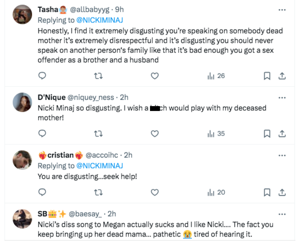Like D'Nique's tweet
Viewport: 300px width, 242px height.
(x=154, y=134)
